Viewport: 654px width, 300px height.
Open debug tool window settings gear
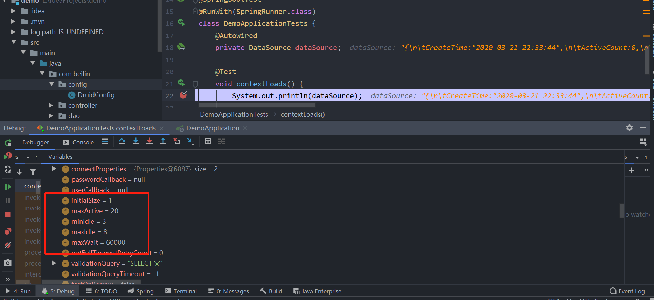coord(629,128)
